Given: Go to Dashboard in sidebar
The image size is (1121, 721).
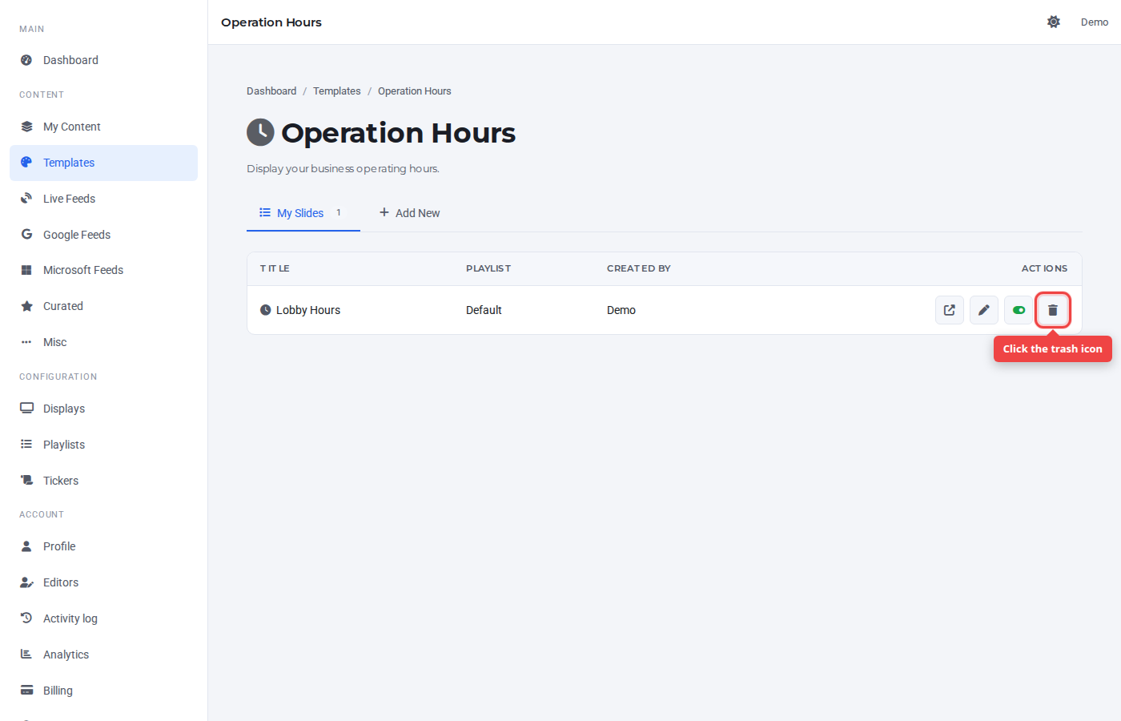Looking at the screenshot, I should tap(103, 60).
